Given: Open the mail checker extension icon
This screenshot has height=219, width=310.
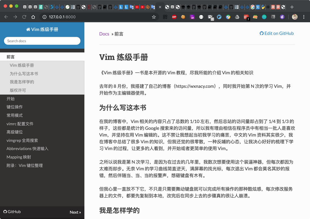Looking at the screenshot, I should coord(210,17).
